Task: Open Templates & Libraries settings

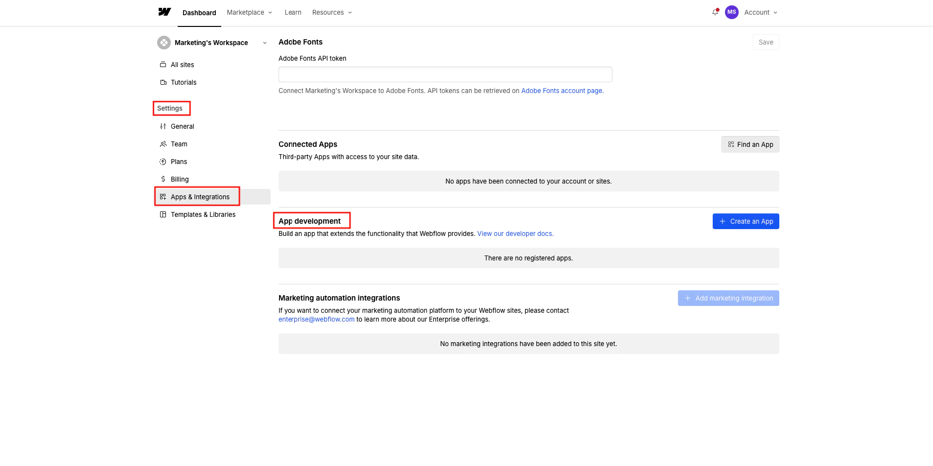Action: (203, 214)
